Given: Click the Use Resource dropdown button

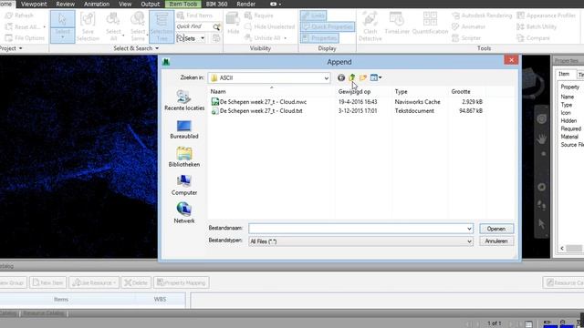Looking at the screenshot, I should pyautogui.click(x=94, y=283).
